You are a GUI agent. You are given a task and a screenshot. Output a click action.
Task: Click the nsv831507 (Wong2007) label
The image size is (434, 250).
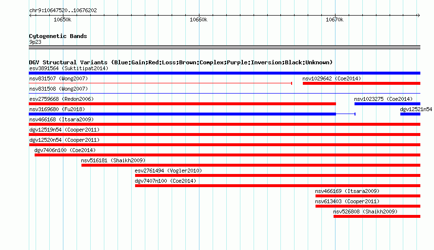pos(59,78)
